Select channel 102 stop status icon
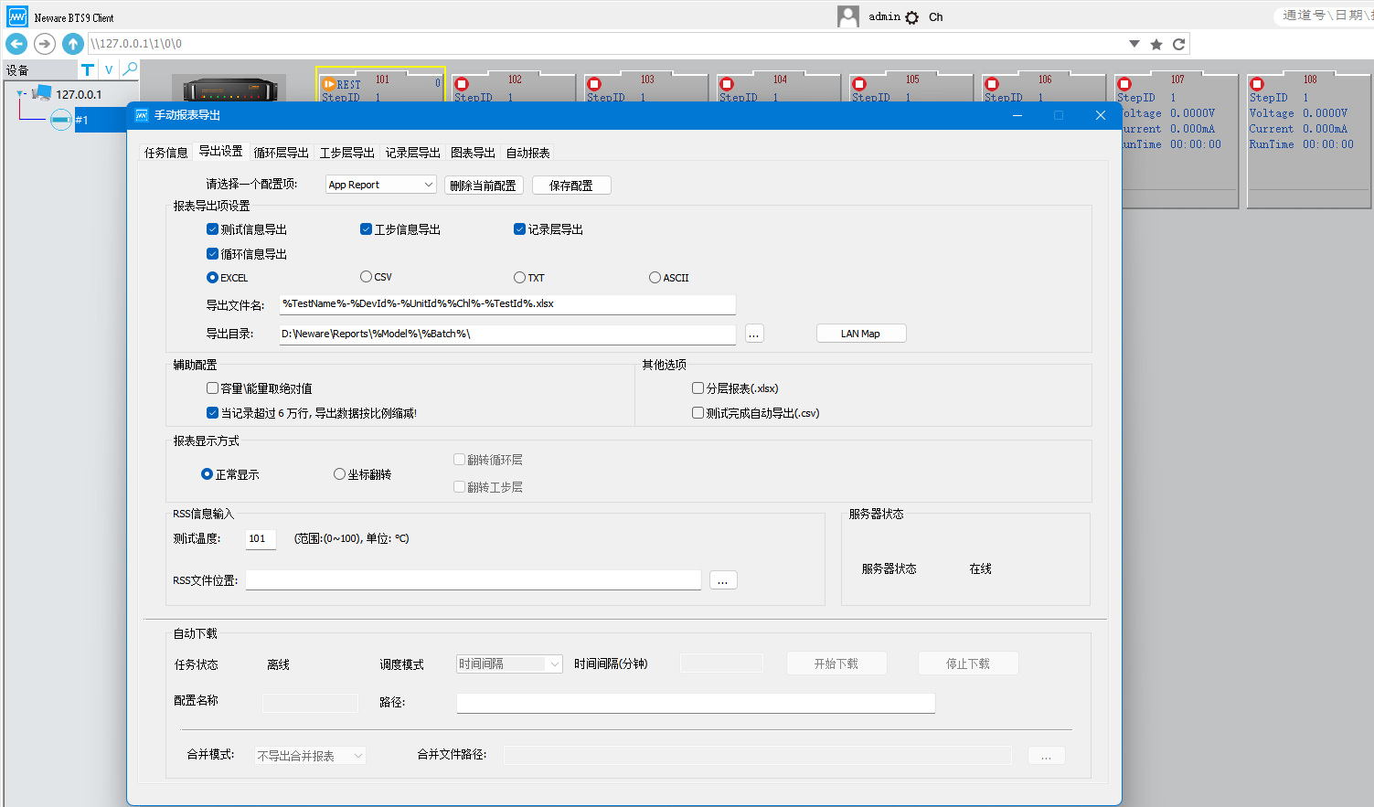This screenshot has height=807, width=1374. pyautogui.click(x=462, y=84)
